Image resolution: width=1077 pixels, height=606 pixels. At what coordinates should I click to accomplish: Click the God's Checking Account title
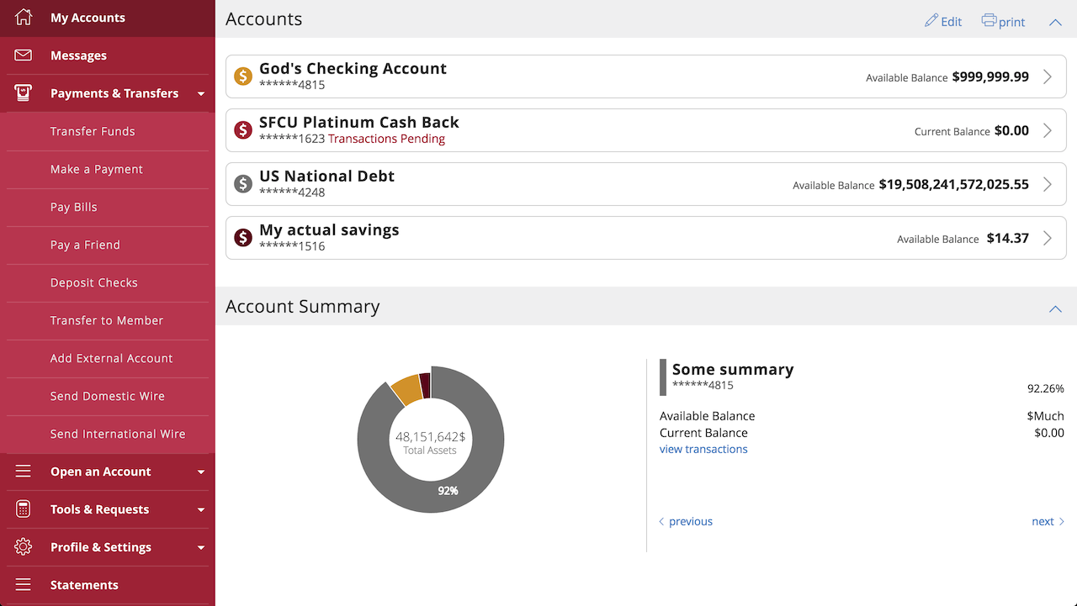click(353, 69)
